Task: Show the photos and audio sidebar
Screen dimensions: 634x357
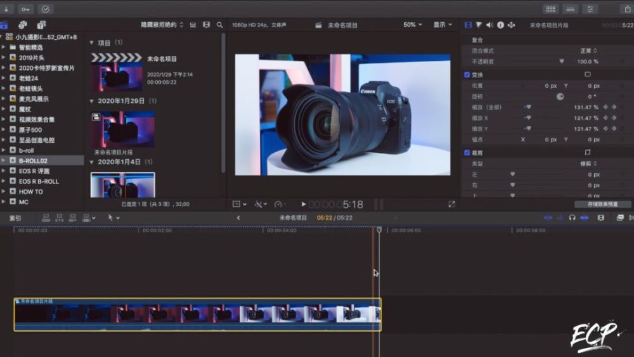Action: click(23, 25)
